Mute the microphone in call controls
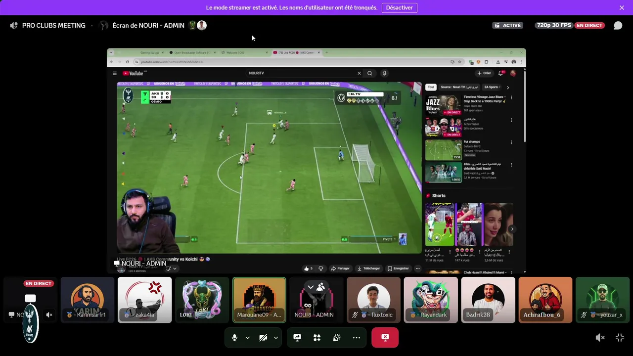The width and height of the screenshot is (633, 356). click(x=234, y=338)
